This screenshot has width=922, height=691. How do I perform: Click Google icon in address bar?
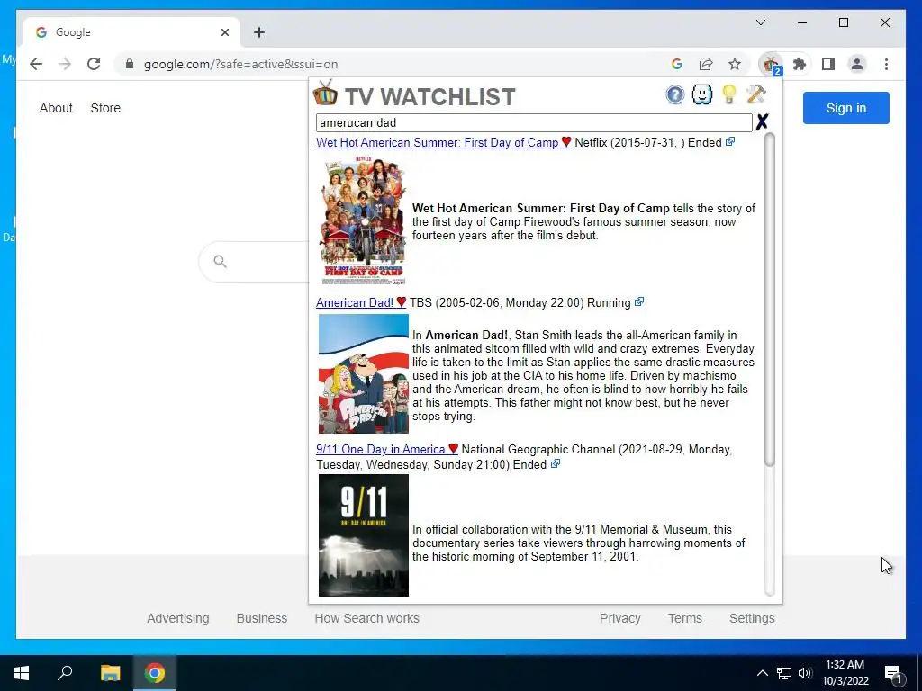677,64
